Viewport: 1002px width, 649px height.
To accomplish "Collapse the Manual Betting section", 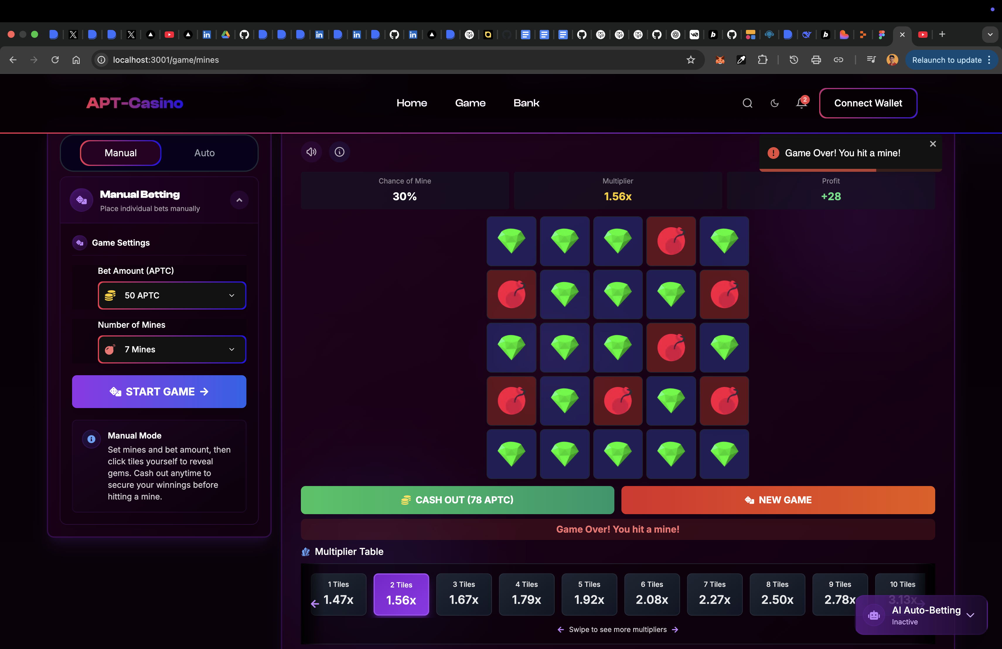I will tap(239, 200).
